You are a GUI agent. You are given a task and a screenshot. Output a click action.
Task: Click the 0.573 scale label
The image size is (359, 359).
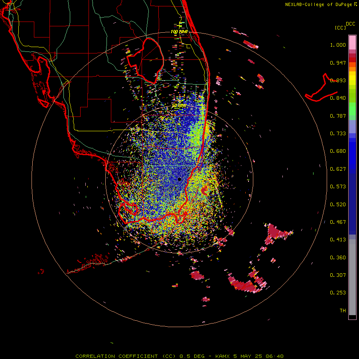[x=338, y=187]
